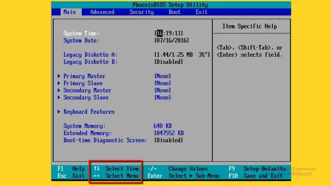Click the up-down arrows Select Item icon
The width and height of the screenshot is (331, 186).
(97, 168)
